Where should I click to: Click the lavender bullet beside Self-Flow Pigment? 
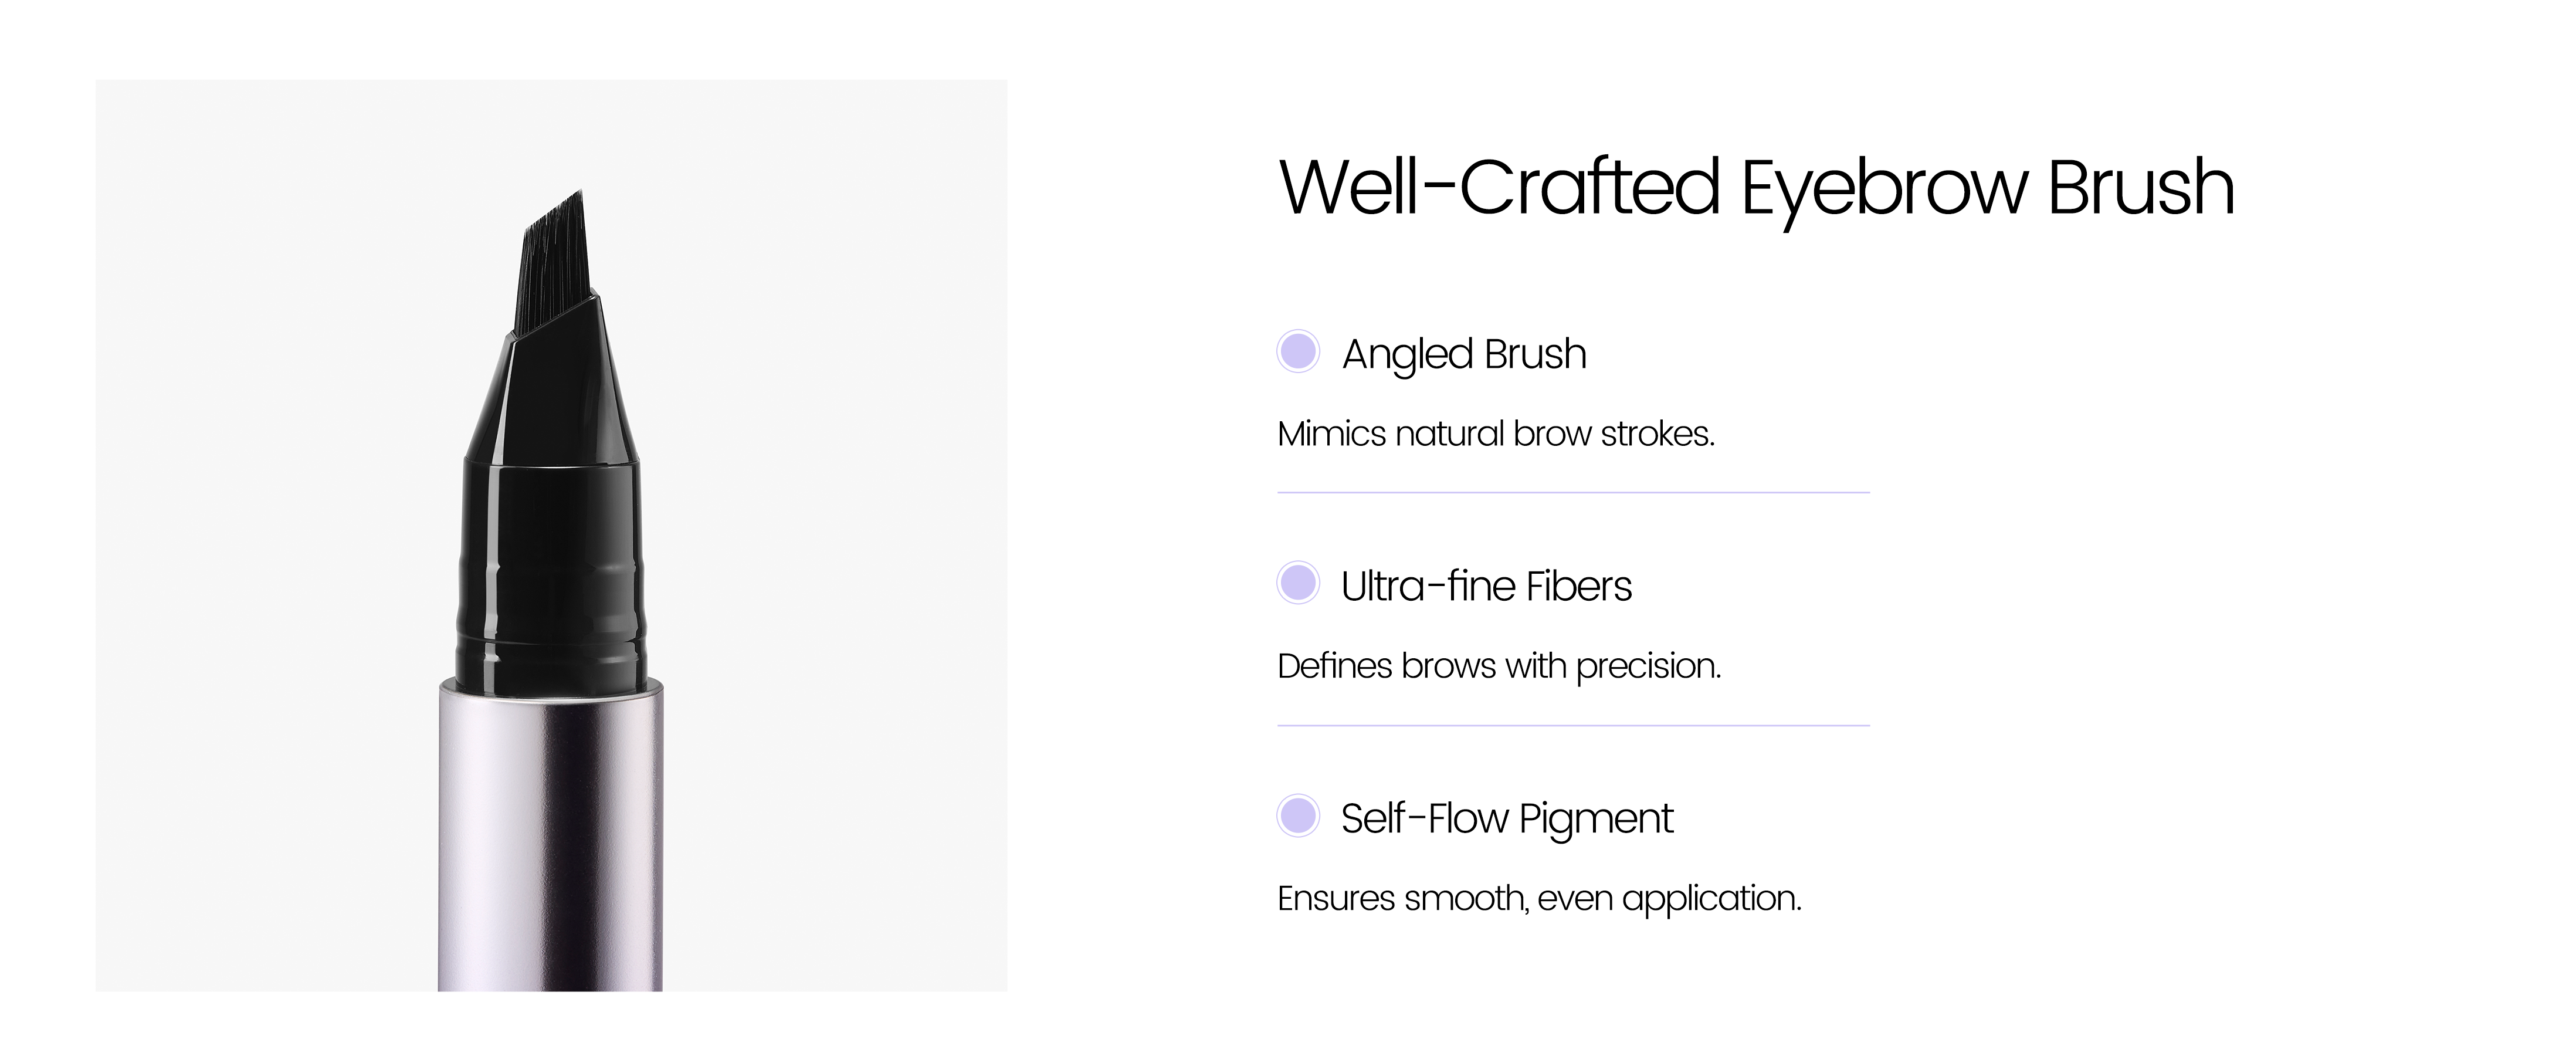pyautogui.click(x=1298, y=816)
